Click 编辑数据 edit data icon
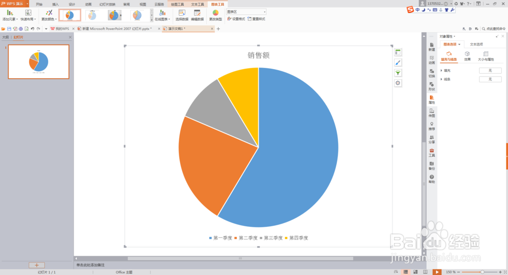508x275 pixels. point(197,15)
